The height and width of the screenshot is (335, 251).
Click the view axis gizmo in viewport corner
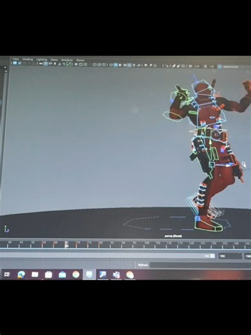pyautogui.click(x=6, y=229)
